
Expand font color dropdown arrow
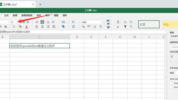29,27
